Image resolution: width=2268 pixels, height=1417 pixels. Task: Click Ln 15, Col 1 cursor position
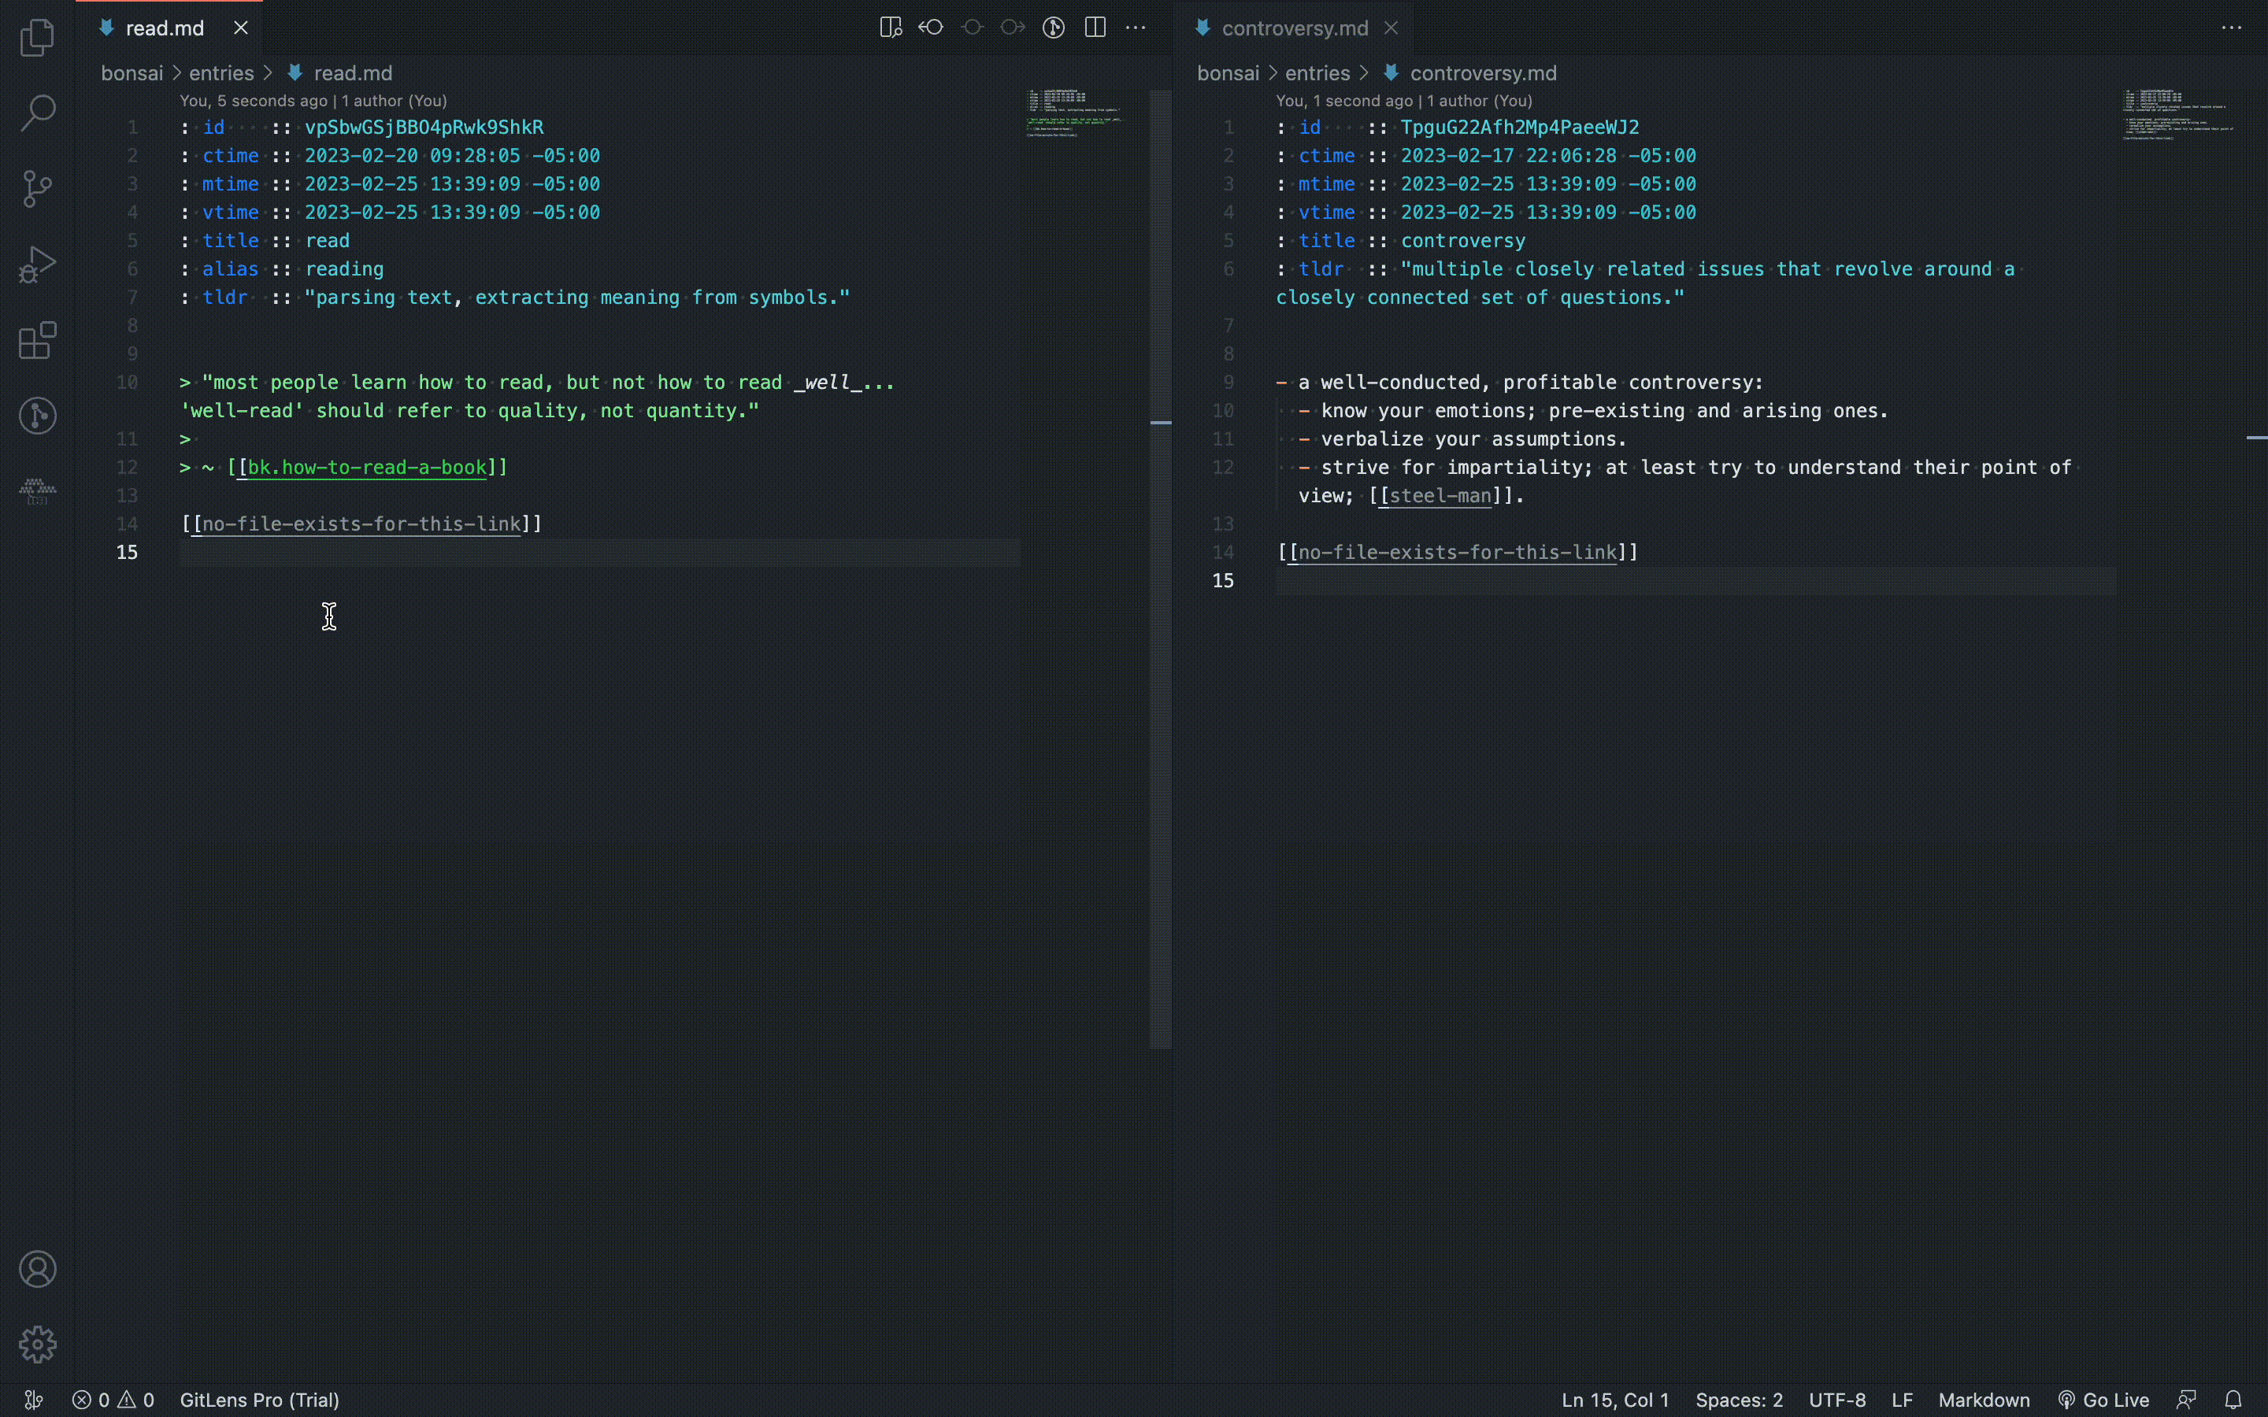(1615, 1400)
